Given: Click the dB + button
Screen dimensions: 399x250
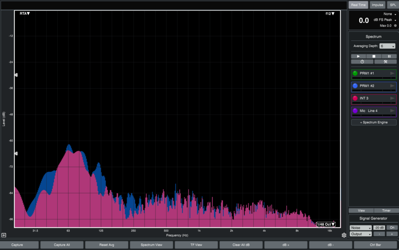Looking at the screenshot, I should pyautogui.click(x=286, y=245).
